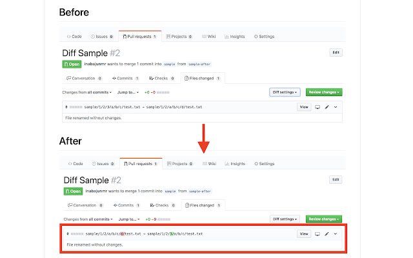Open the Insights tab in After section
Screen dimensions: 413x258
(x=235, y=164)
